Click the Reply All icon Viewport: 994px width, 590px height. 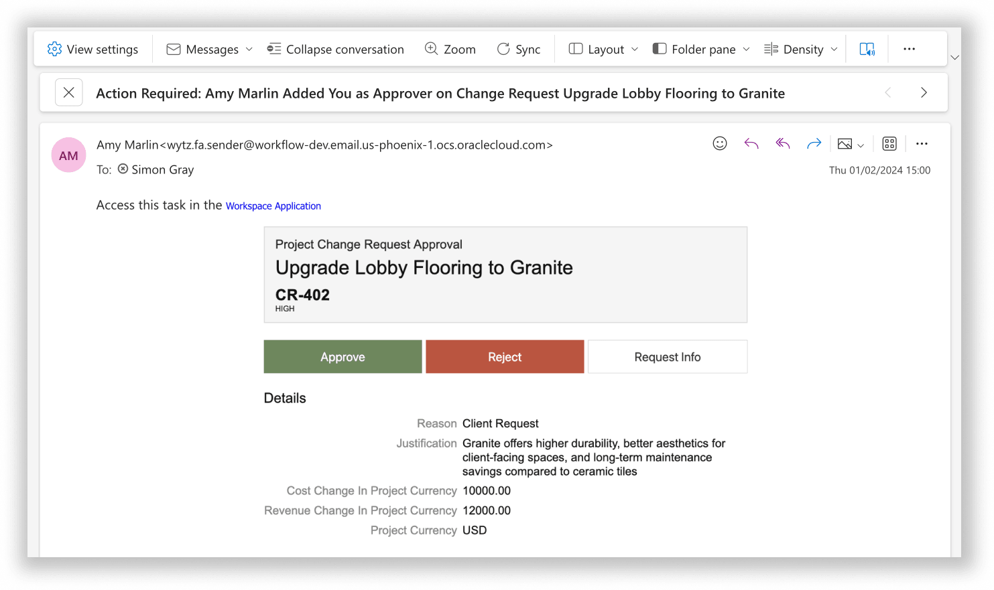[x=782, y=143]
